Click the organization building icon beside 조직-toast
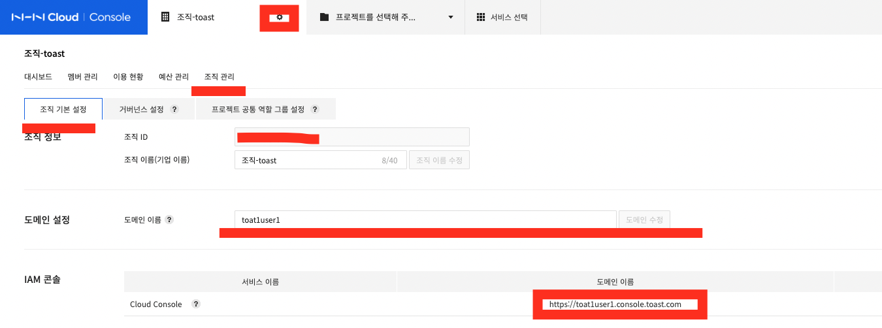Image resolution: width=882 pixels, height=328 pixels. (165, 18)
